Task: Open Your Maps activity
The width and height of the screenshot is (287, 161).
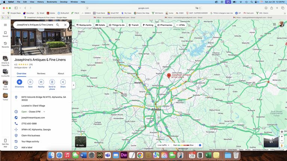Action: click(x=30, y=142)
